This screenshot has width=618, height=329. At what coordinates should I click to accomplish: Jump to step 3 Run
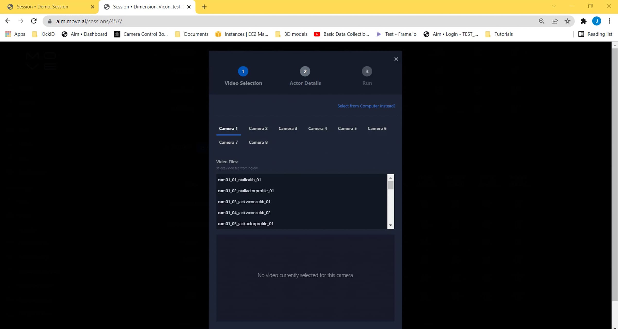367,71
